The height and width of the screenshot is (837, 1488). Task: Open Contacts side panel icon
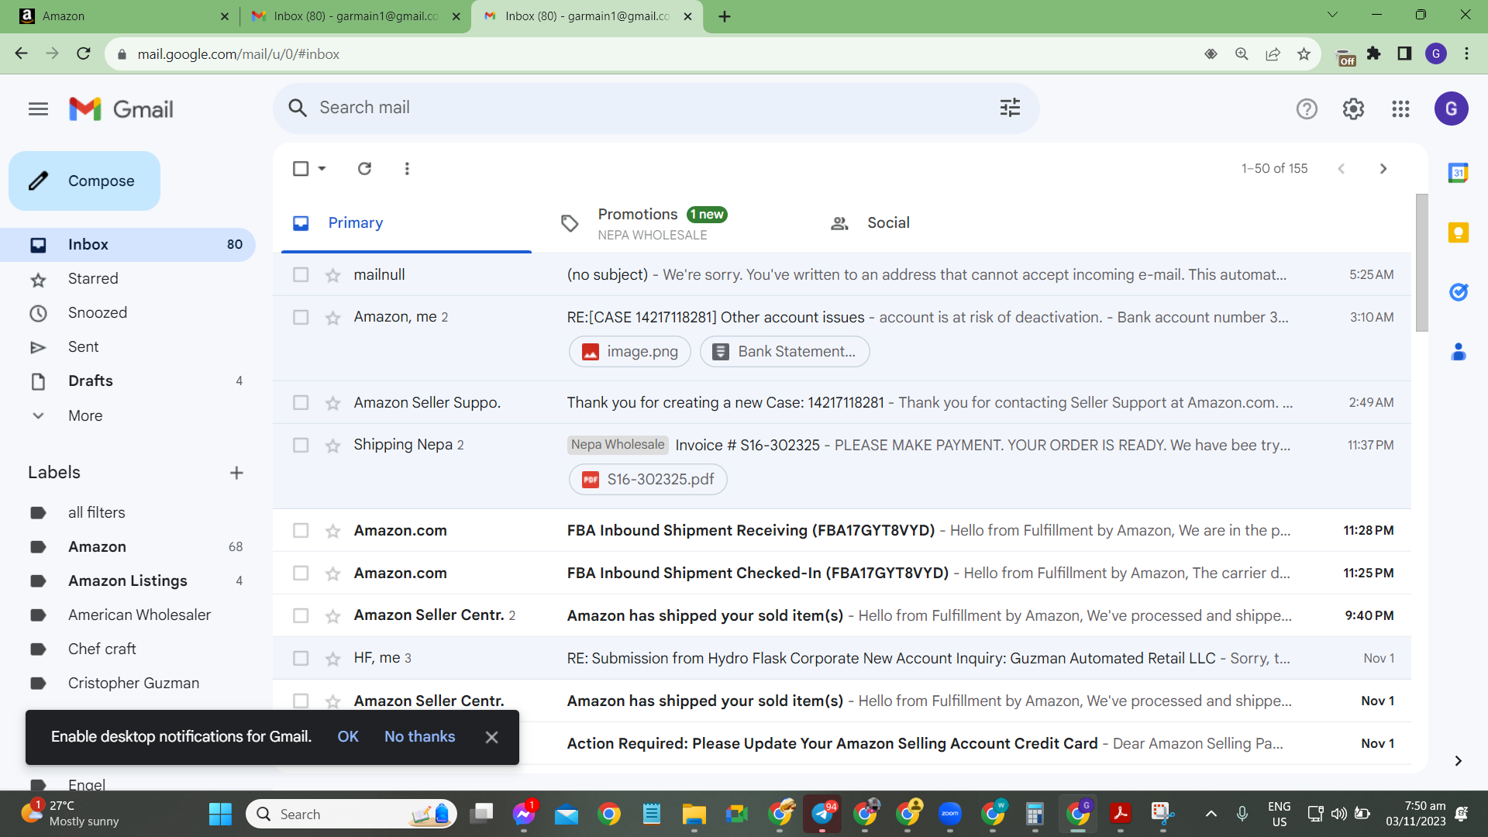point(1458,352)
